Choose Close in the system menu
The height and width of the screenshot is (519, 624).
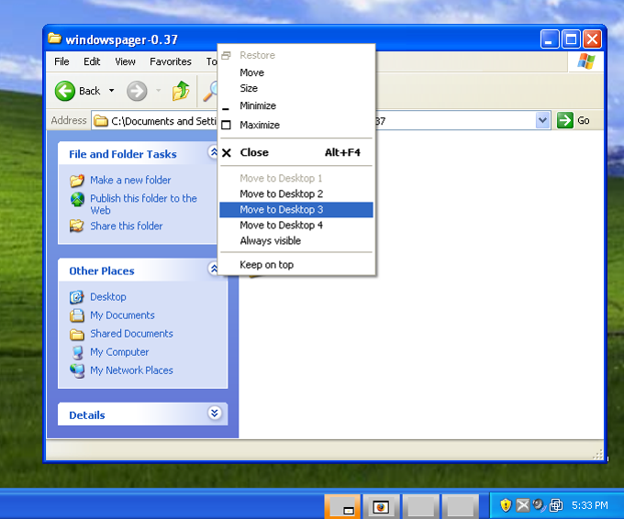[x=296, y=152]
